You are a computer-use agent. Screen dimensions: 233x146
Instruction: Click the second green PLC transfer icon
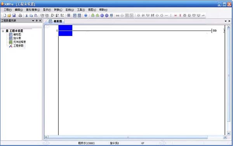97,16
